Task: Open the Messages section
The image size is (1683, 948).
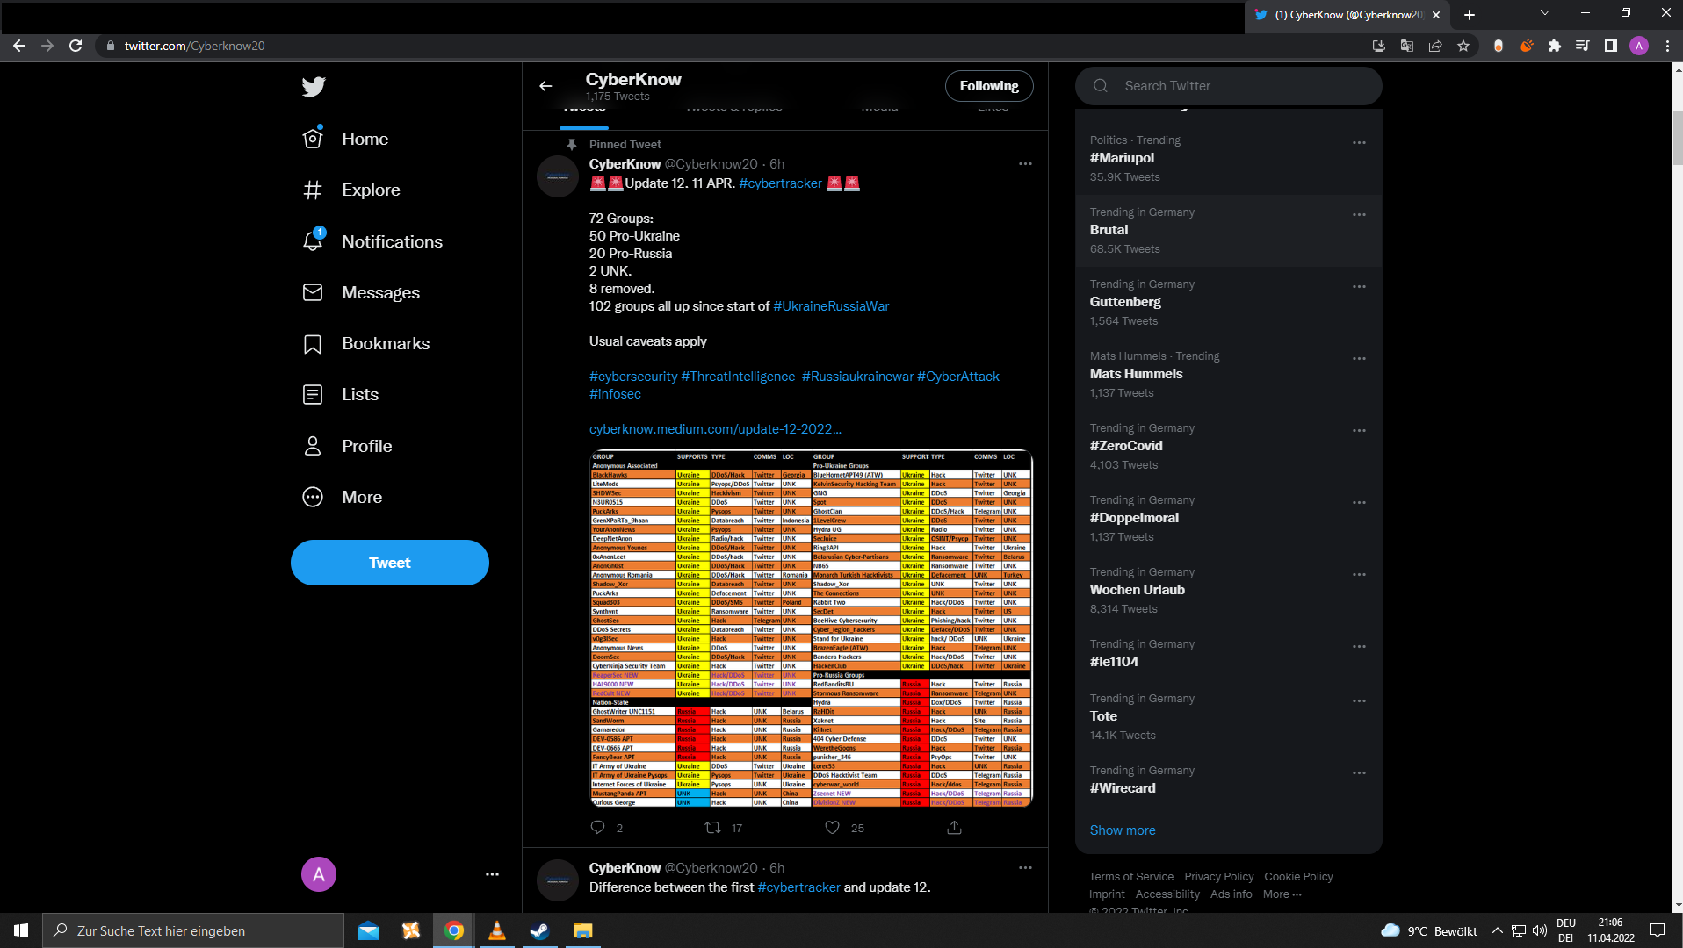Action: [x=361, y=292]
